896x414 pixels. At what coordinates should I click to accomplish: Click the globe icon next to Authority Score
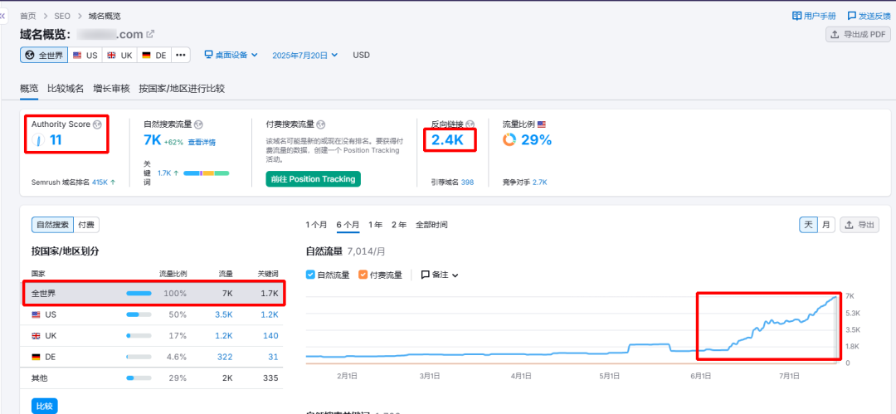click(97, 124)
